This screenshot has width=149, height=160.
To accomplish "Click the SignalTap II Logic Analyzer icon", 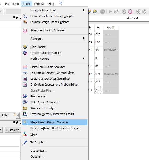I will click(x=25, y=67).
